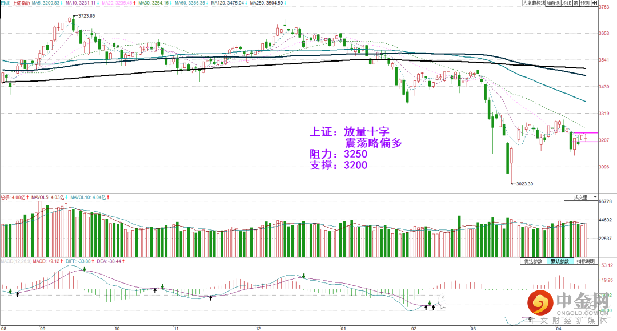Select the 上证指数 index title
617x331 pixels.
coord(21,3)
